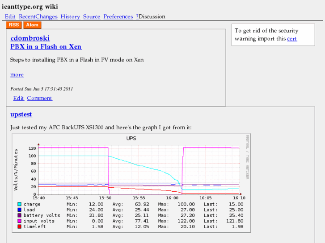Click the 'input volts' legend label

[39, 221]
